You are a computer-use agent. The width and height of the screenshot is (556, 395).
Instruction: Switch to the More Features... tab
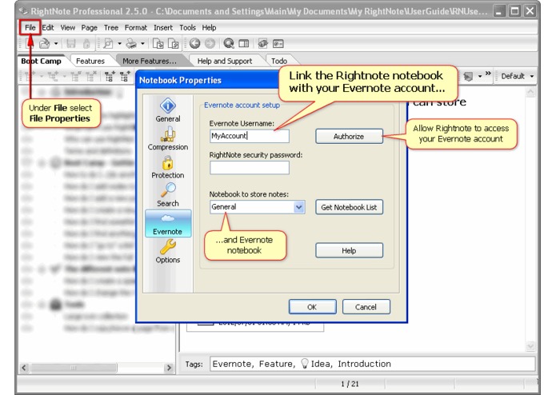(150, 61)
